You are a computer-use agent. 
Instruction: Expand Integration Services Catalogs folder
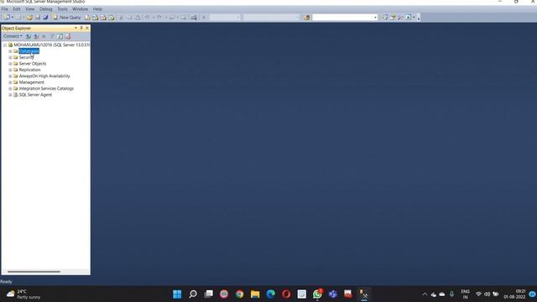tap(10, 88)
